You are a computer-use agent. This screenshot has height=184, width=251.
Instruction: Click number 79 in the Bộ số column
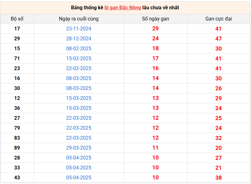(x=17, y=128)
